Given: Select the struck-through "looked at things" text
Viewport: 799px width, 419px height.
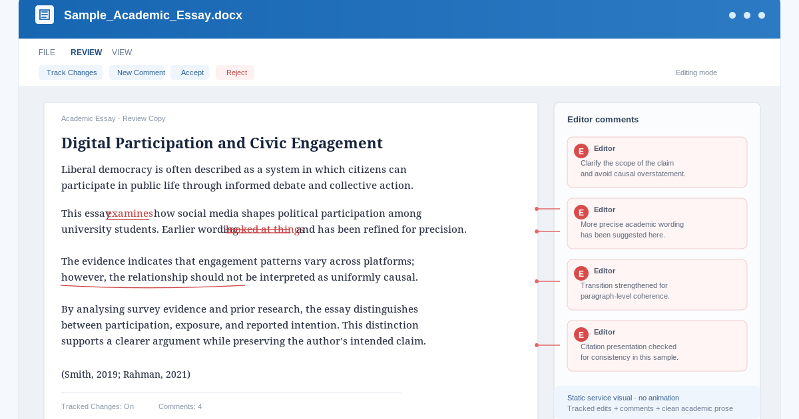Looking at the screenshot, I should 264,229.
